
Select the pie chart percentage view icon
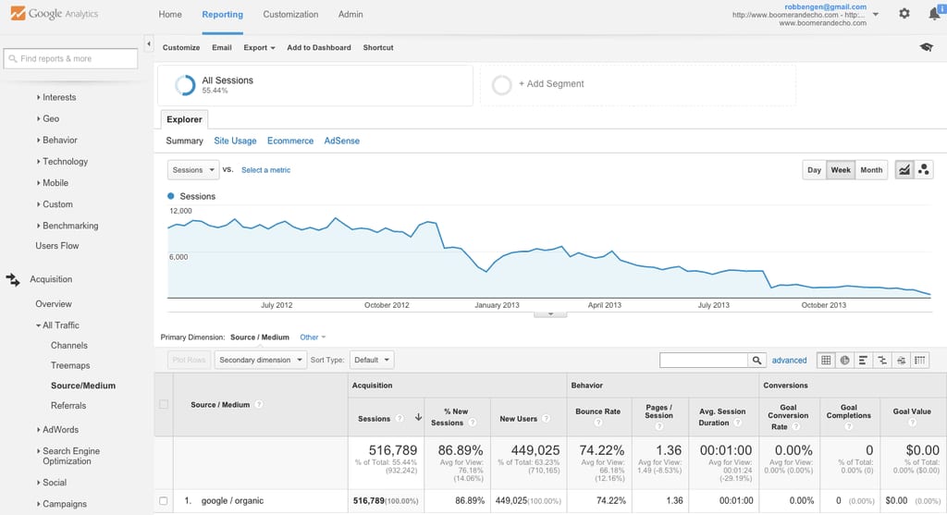click(x=844, y=361)
